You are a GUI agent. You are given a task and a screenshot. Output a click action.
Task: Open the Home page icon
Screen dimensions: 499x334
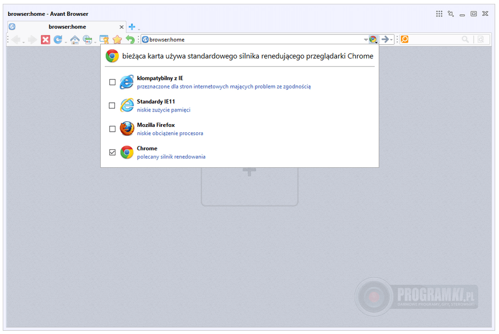coord(75,40)
